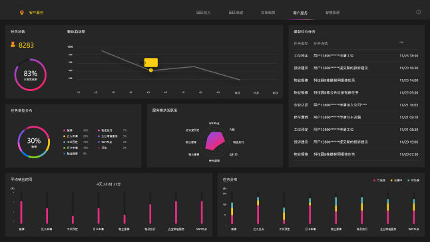
Task: Click the orange location pin icon
Action: pyautogui.click(x=22, y=13)
